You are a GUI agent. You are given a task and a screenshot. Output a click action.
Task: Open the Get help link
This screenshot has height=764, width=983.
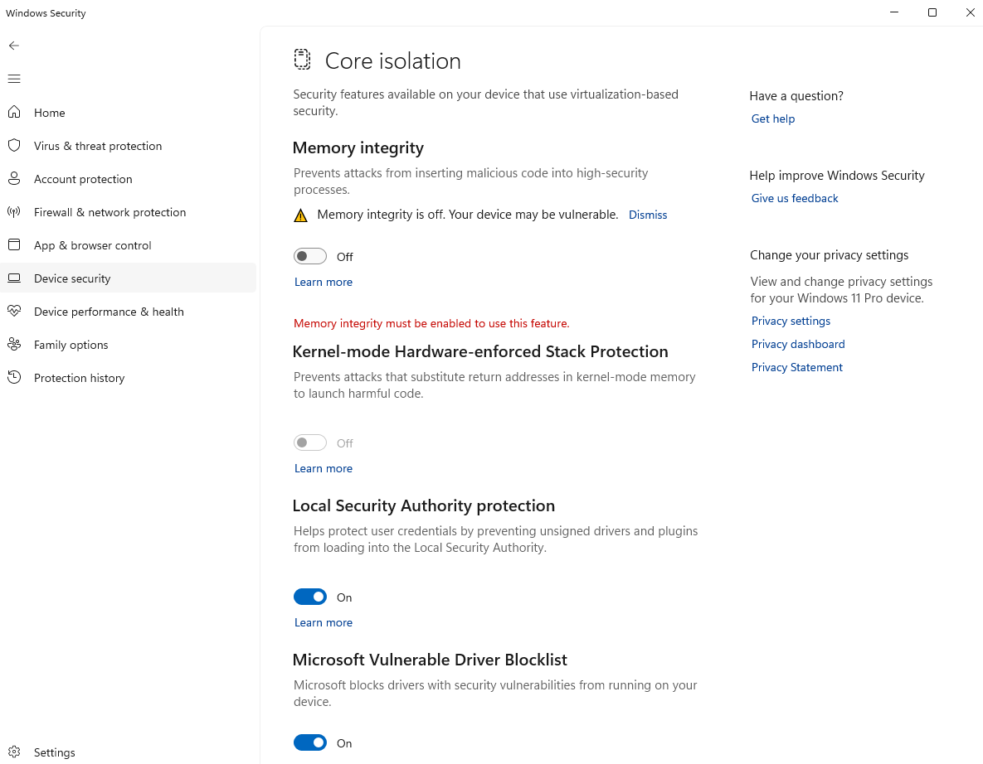773,119
